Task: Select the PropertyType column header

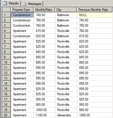Action: tap(22, 10)
